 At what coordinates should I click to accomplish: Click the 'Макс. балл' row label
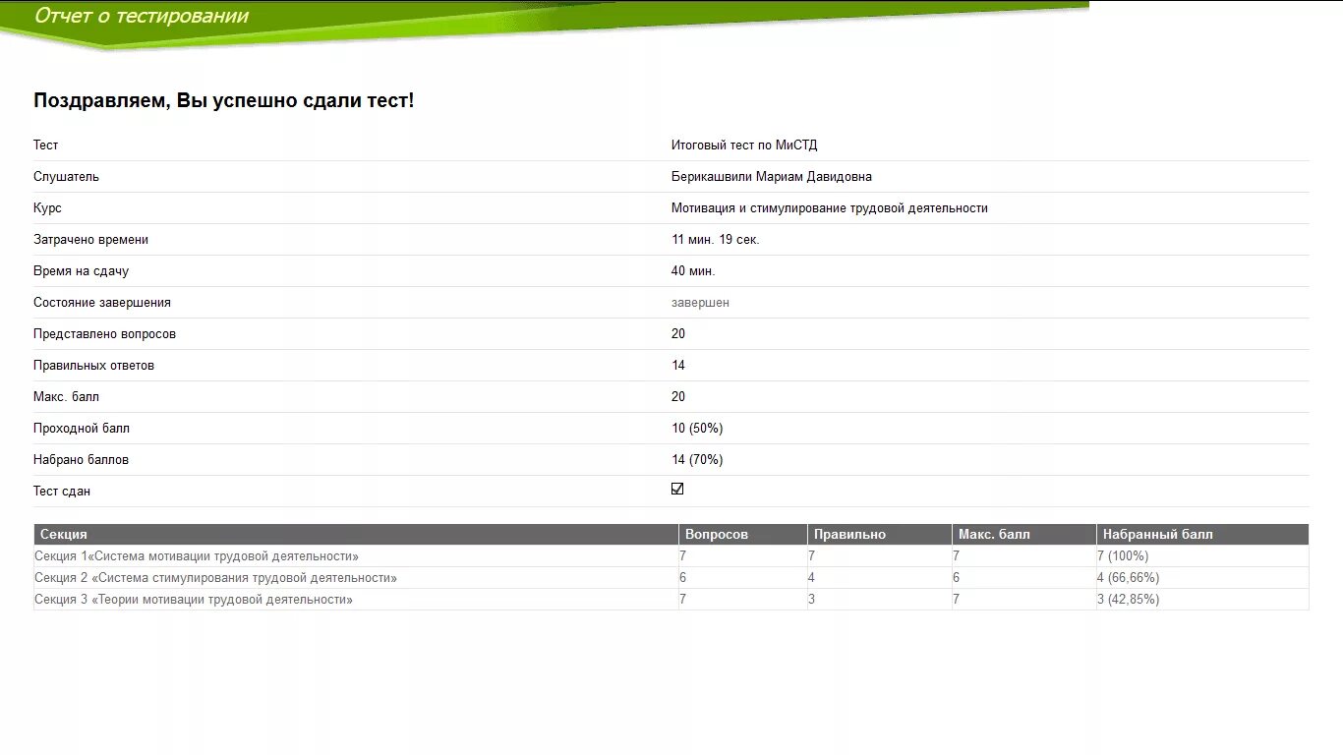click(x=66, y=397)
